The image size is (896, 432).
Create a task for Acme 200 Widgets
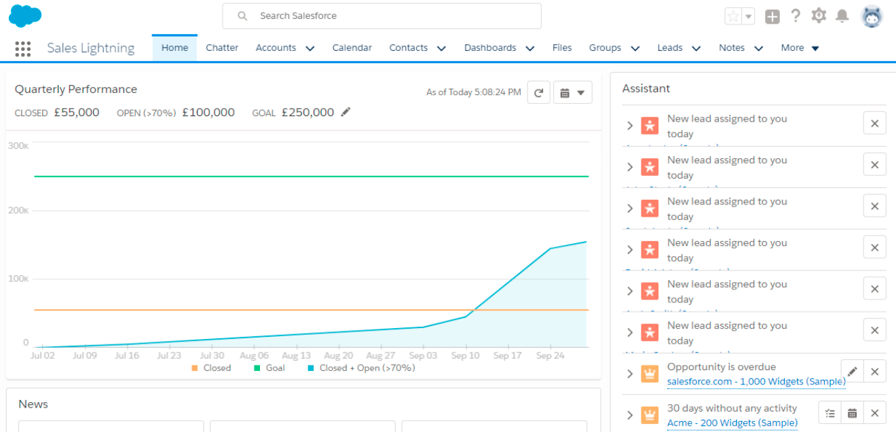[830, 413]
